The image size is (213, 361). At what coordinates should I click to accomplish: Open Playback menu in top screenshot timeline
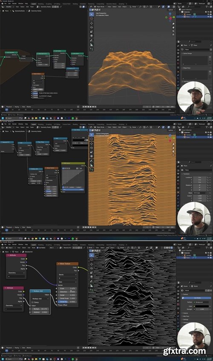tap(9, 107)
